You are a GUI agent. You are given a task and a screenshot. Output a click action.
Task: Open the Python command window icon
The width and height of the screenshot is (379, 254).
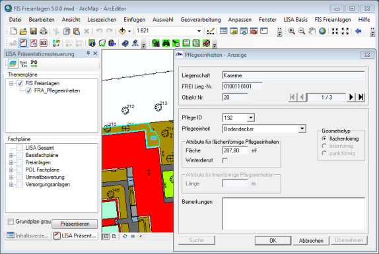tap(264, 31)
